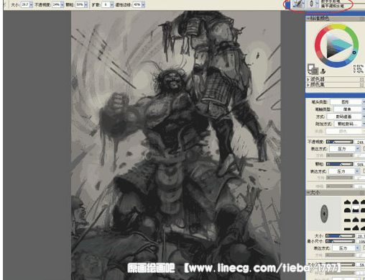Click the 大小 value box in size panel
The width and height of the screenshot is (365, 280).
point(361,236)
